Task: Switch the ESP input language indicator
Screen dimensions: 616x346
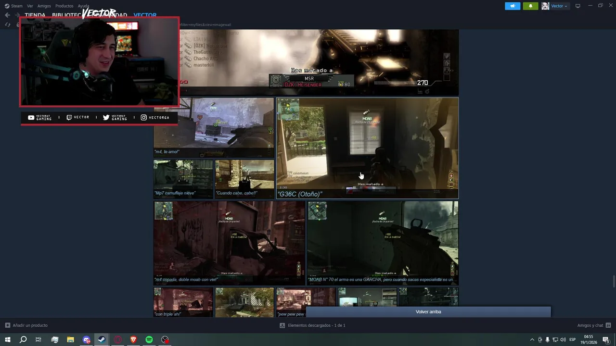Action: [x=573, y=340]
